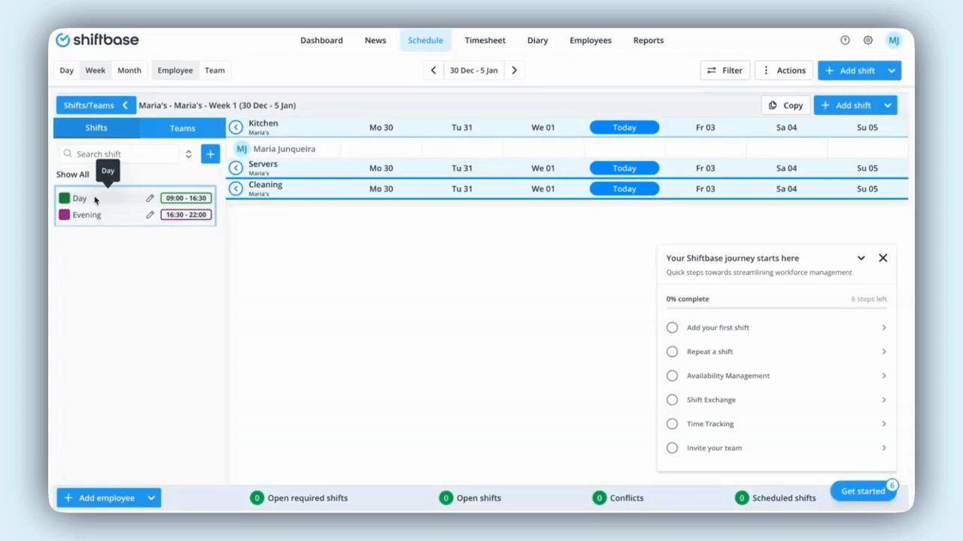The image size is (963, 541).
Task: Click the search magnifier icon
Action: pyautogui.click(x=68, y=154)
